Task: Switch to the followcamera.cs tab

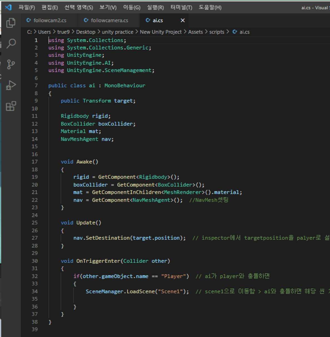Action: point(109,20)
